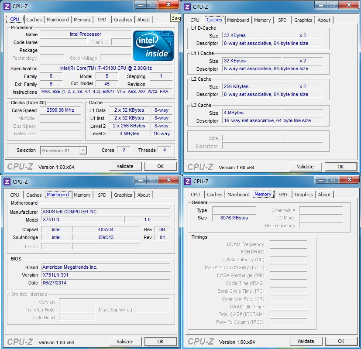
Task: Go to Caches tab in the Mainboard window
Action: [34, 195]
